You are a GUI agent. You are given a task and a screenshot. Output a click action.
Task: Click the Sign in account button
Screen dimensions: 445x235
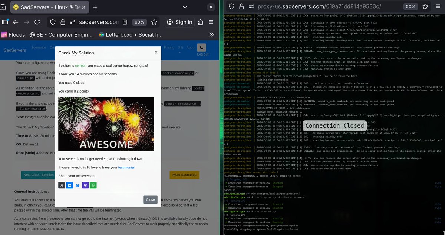tap(179, 22)
